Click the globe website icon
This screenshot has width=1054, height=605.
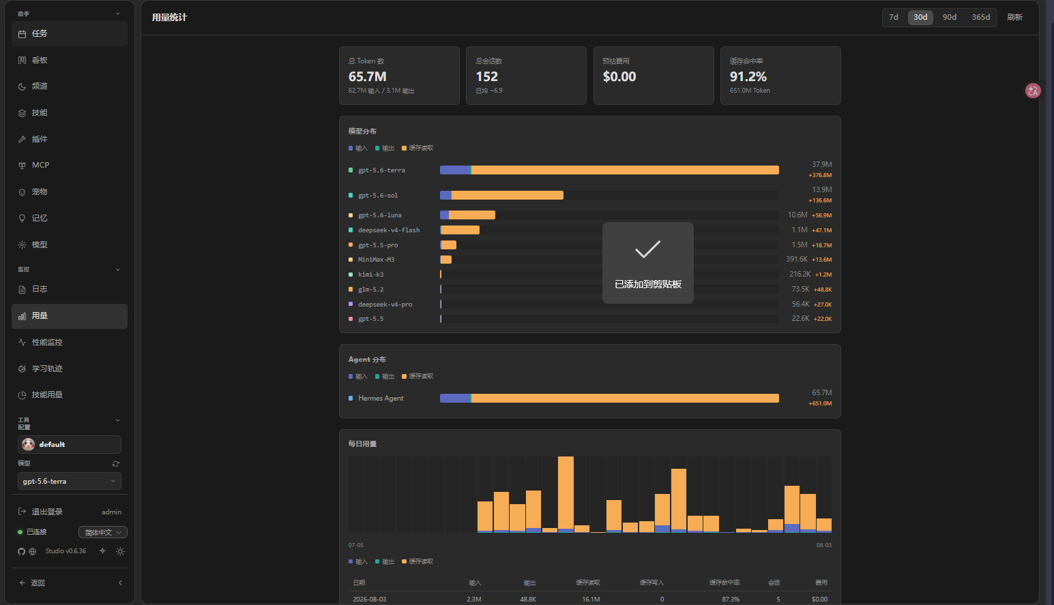(x=32, y=551)
